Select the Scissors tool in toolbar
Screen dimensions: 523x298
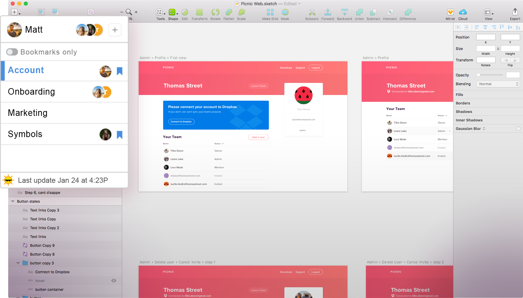tap(312, 12)
